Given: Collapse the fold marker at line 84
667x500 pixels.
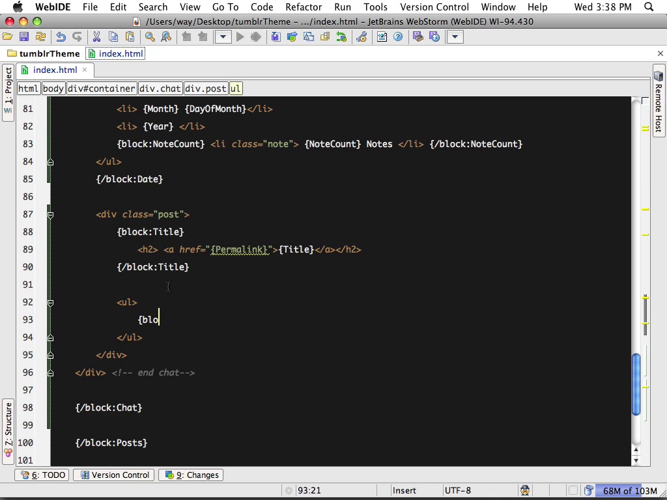Looking at the screenshot, I should [50, 161].
